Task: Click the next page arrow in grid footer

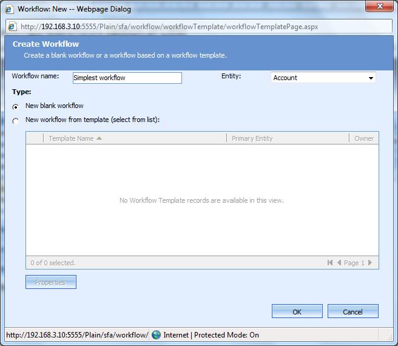Action: pyautogui.click(x=370, y=263)
